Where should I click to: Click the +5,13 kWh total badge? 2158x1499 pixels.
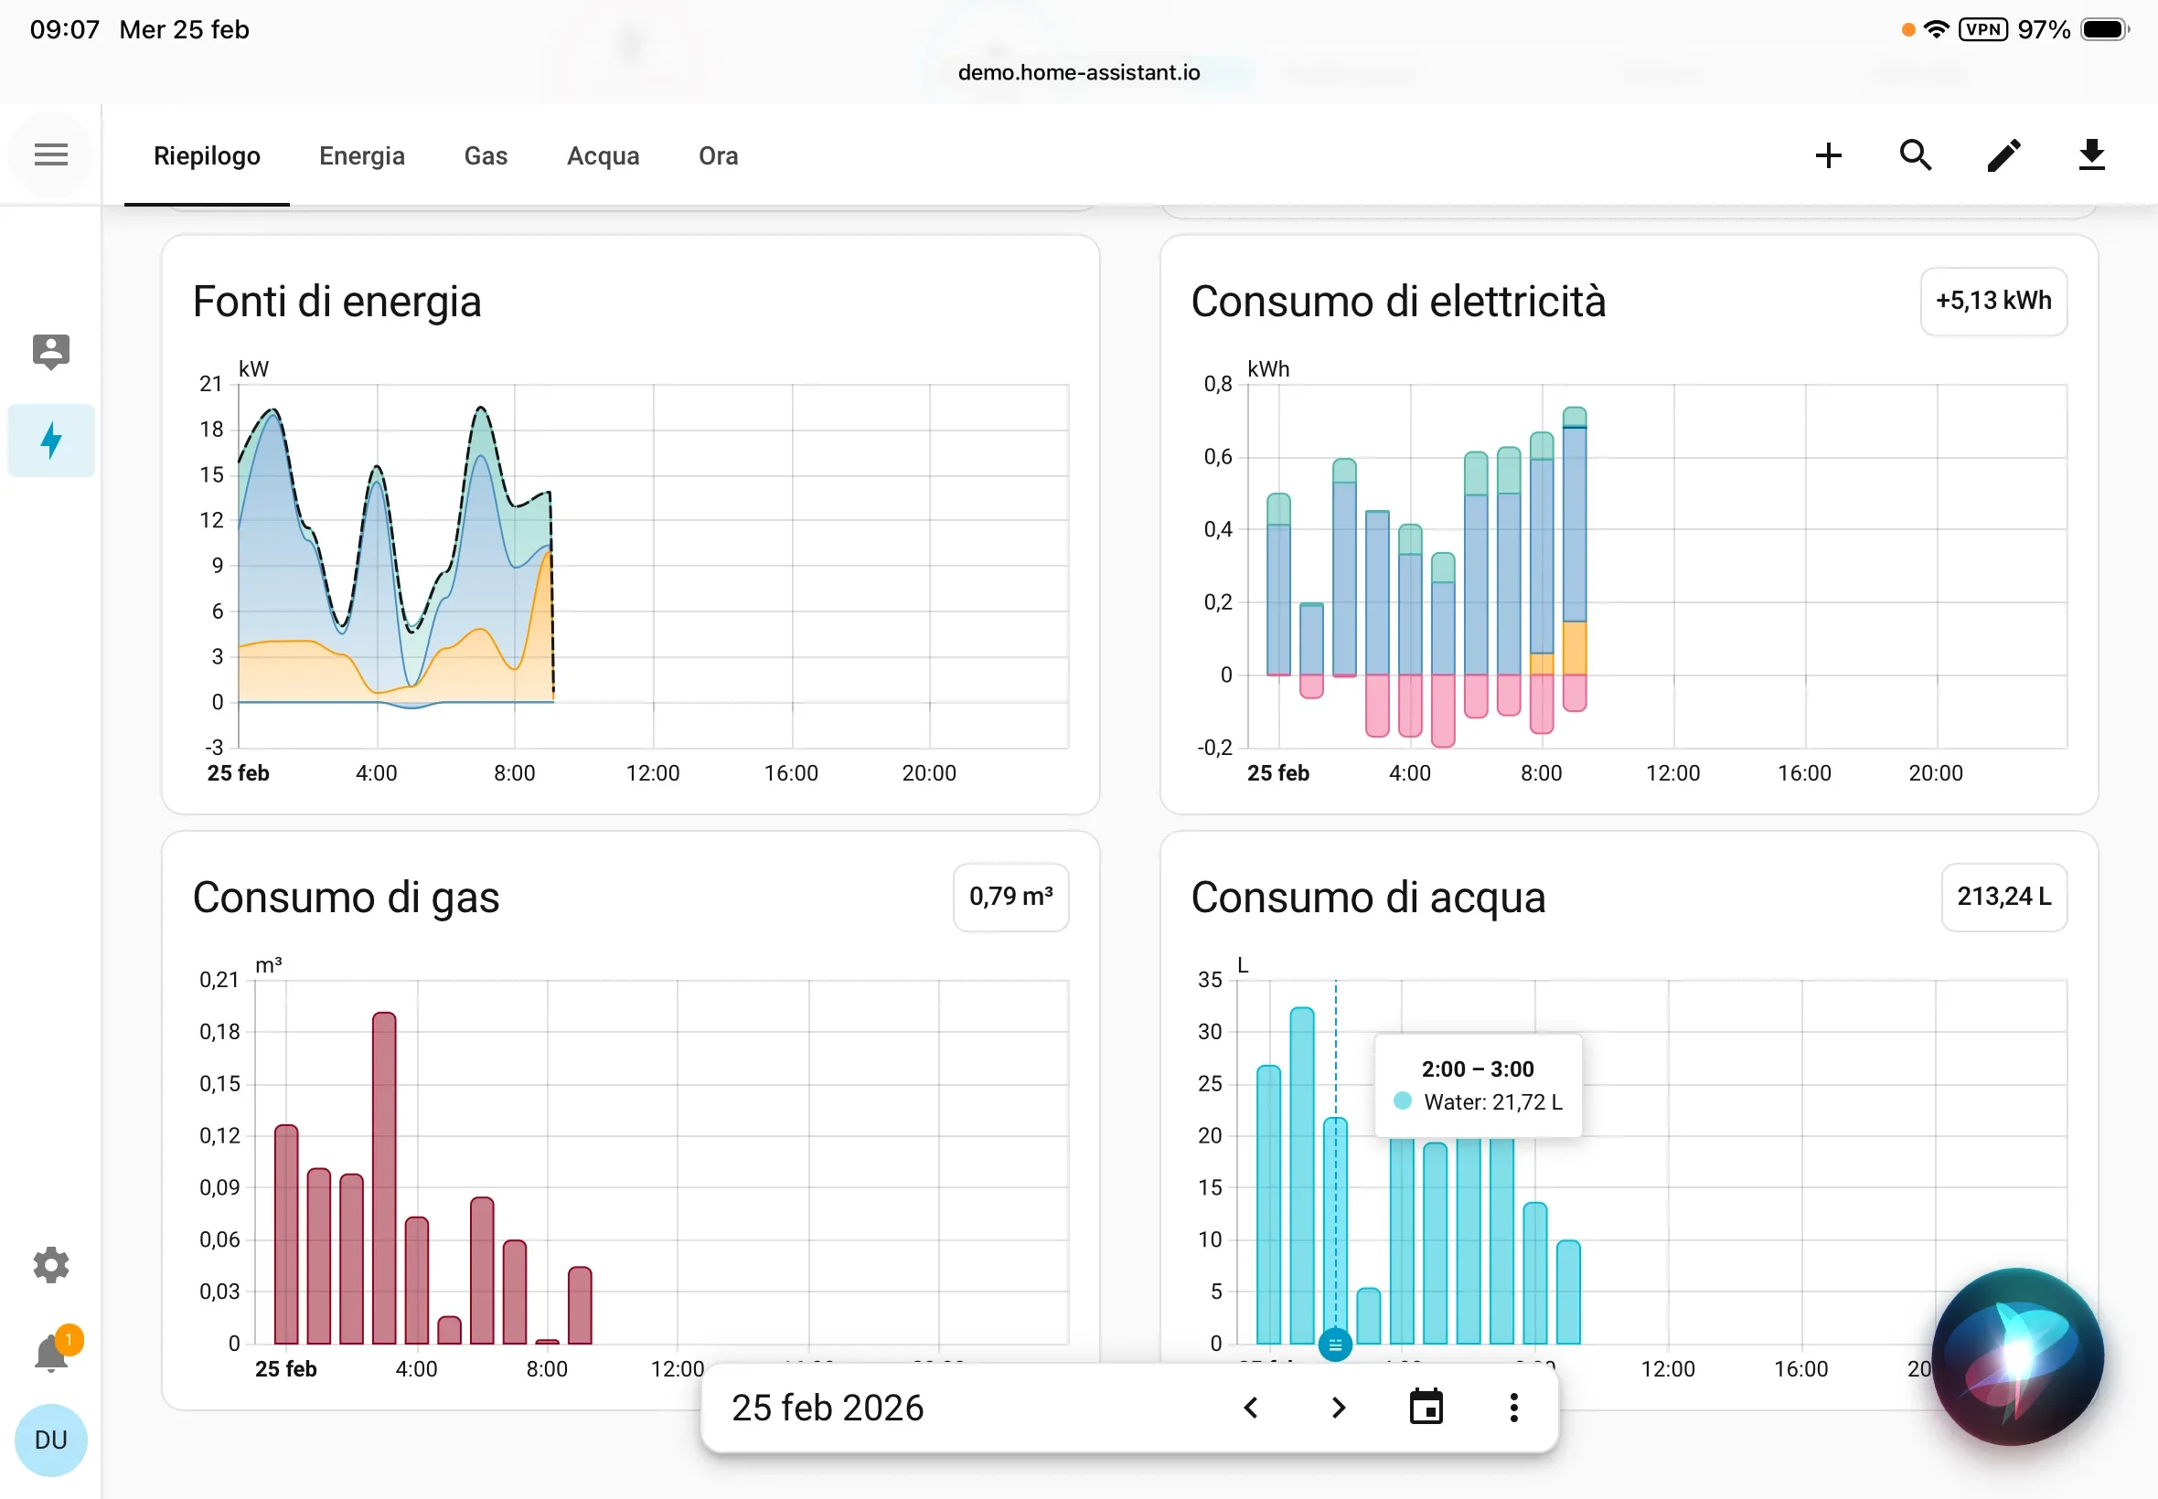click(1993, 301)
